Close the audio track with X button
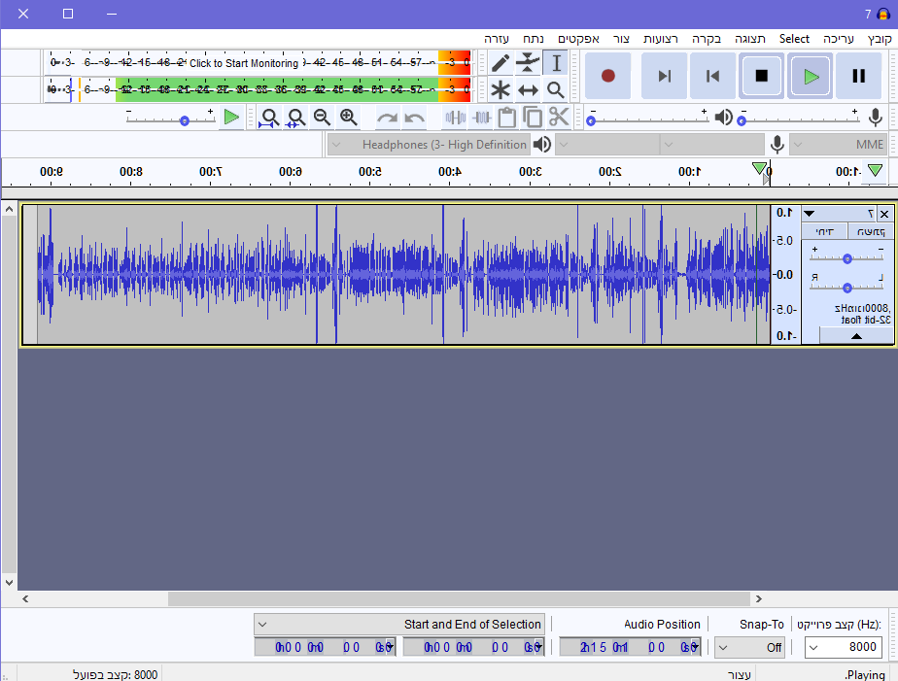 (x=883, y=214)
